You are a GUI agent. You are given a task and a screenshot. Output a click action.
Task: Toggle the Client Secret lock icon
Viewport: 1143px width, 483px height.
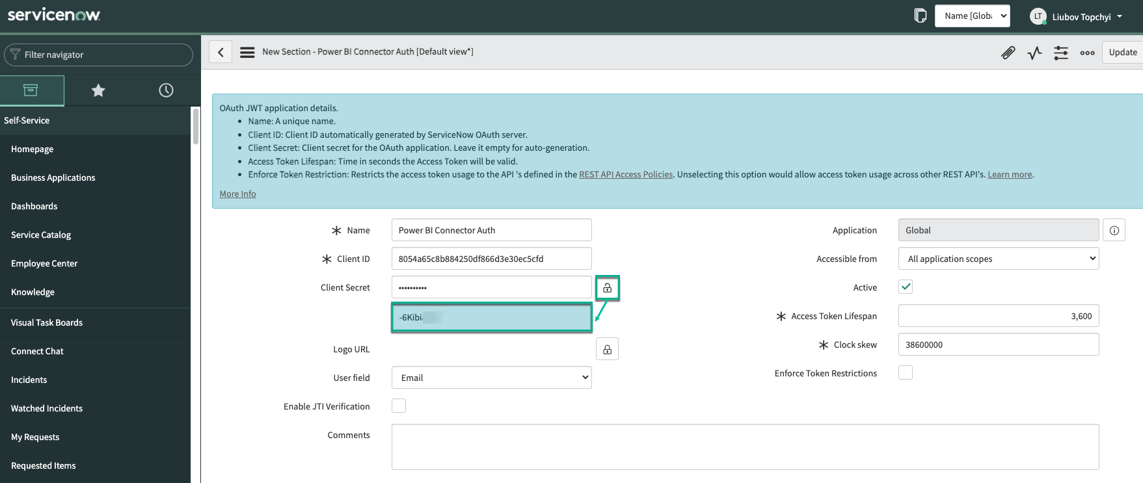(607, 288)
